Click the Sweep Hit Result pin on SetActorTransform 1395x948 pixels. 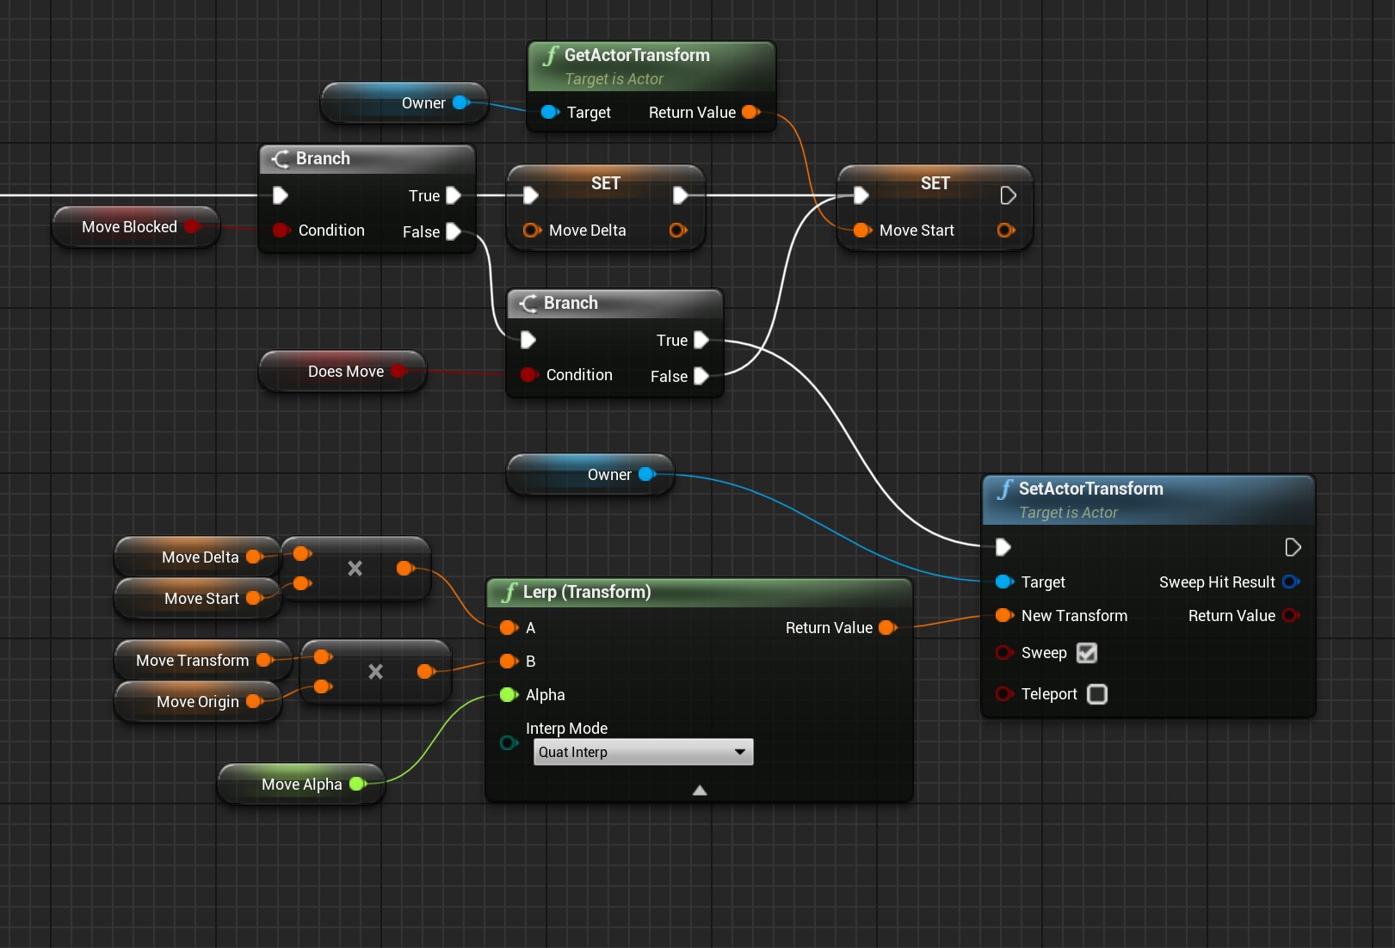pos(1290,582)
